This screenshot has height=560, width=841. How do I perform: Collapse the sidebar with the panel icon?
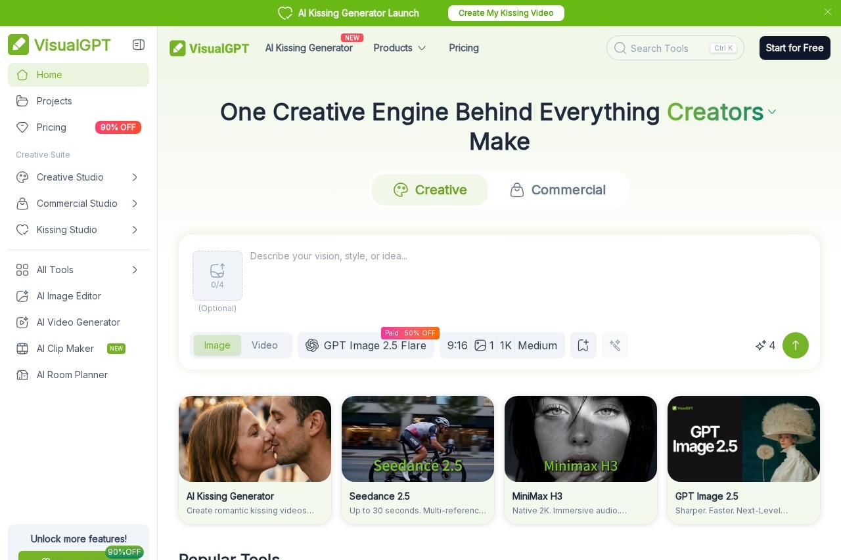click(139, 45)
